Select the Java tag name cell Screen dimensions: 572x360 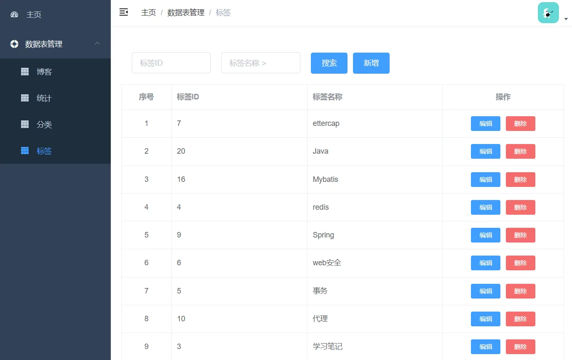click(x=375, y=151)
